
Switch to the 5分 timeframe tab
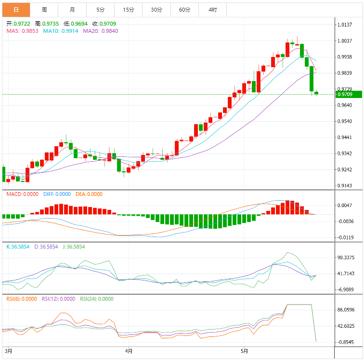click(100, 10)
